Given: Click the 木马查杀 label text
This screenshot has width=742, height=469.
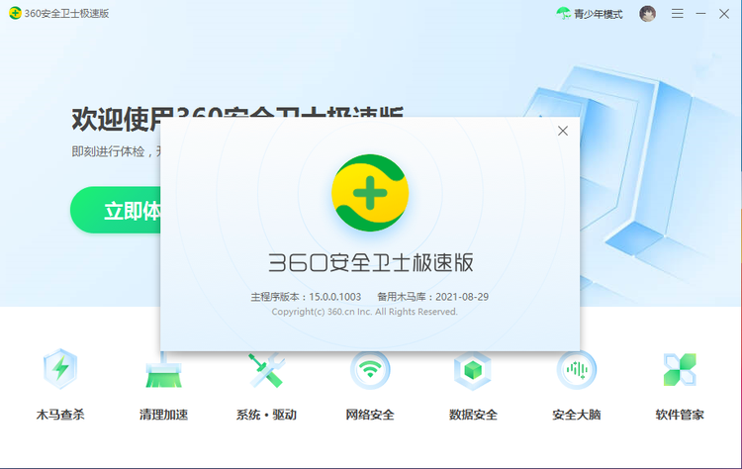Looking at the screenshot, I should (60, 415).
